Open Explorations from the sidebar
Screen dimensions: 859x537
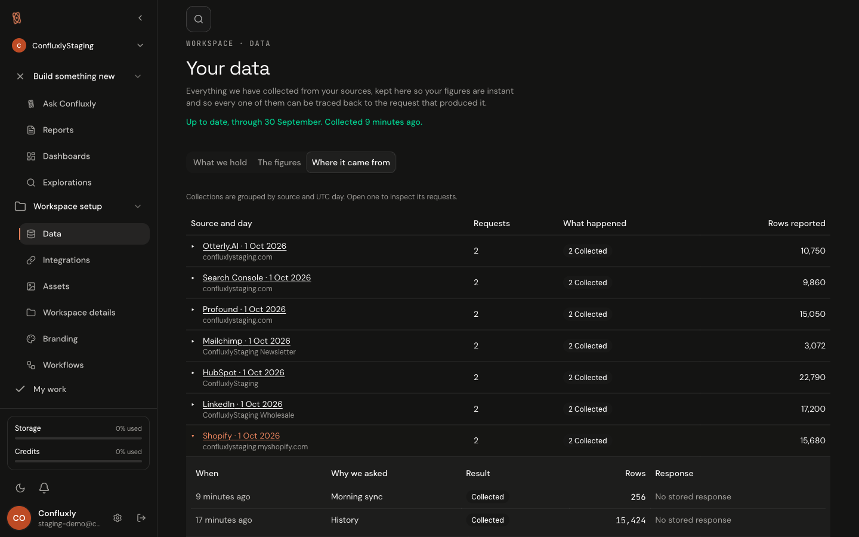click(84, 183)
